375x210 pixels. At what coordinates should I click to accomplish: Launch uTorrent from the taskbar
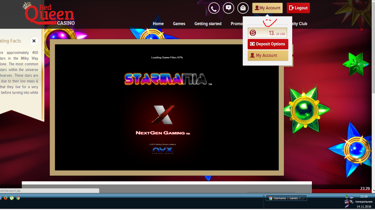click(12, 198)
